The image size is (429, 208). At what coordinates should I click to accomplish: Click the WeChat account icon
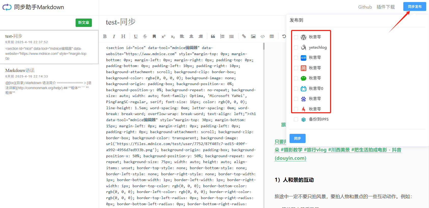pos(304,78)
